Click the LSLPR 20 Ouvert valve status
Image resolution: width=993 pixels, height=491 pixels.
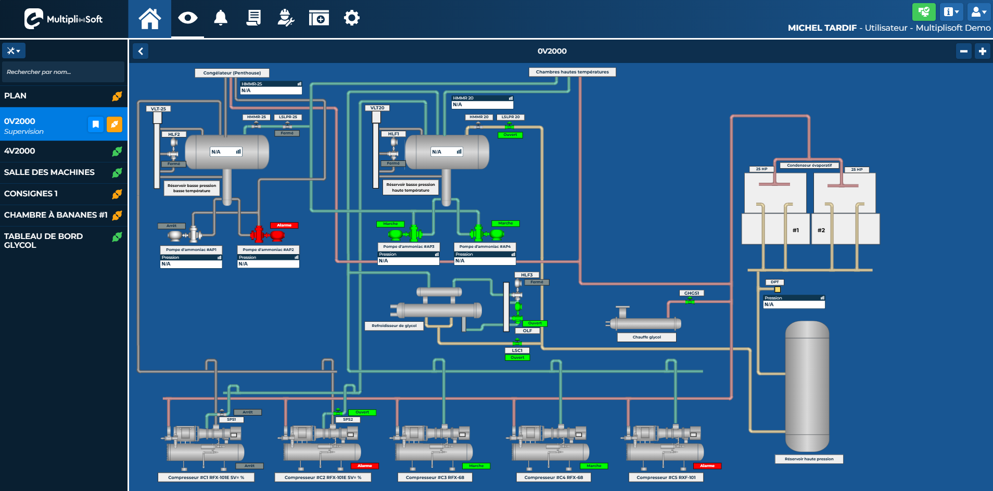[x=510, y=135]
